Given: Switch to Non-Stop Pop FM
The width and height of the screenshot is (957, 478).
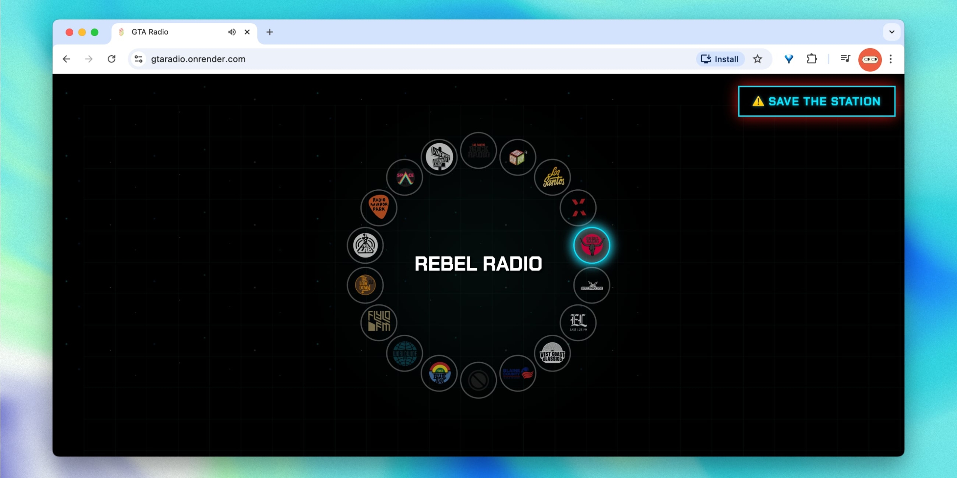Looking at the screenshot, I should (x=518, y=157).
